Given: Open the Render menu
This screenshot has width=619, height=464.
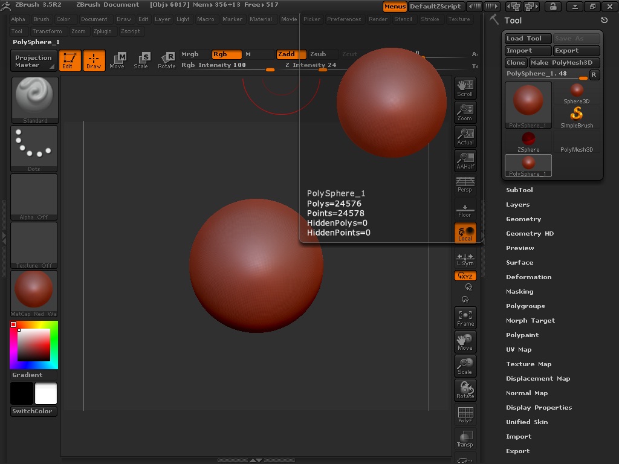Looking at the screenshot, I should [x=378, y=19].
